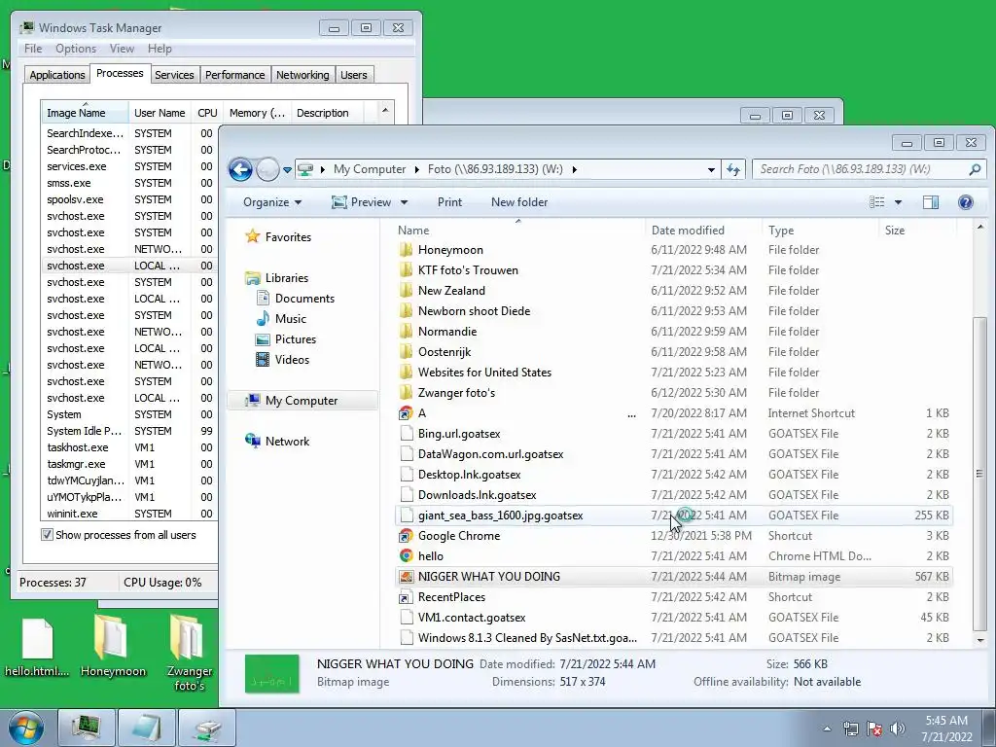Select the Oostenrijk folder
This screenshot has width=996, height=747.
pos(444,351)
